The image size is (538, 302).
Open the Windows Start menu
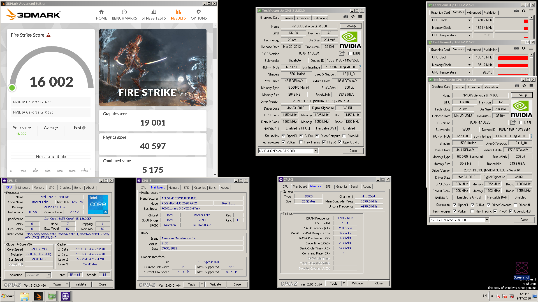click(x=8, y=296)
